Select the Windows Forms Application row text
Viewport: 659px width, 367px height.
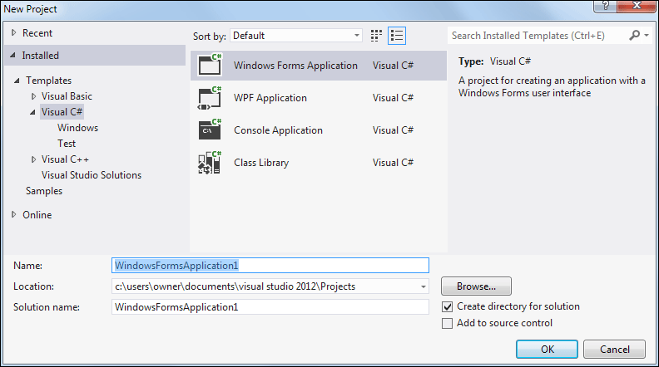pyautogui.click(x=295, y=66)
